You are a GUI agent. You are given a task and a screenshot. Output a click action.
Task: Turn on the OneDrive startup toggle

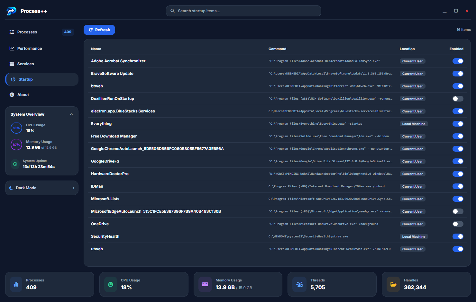(458, 224)
